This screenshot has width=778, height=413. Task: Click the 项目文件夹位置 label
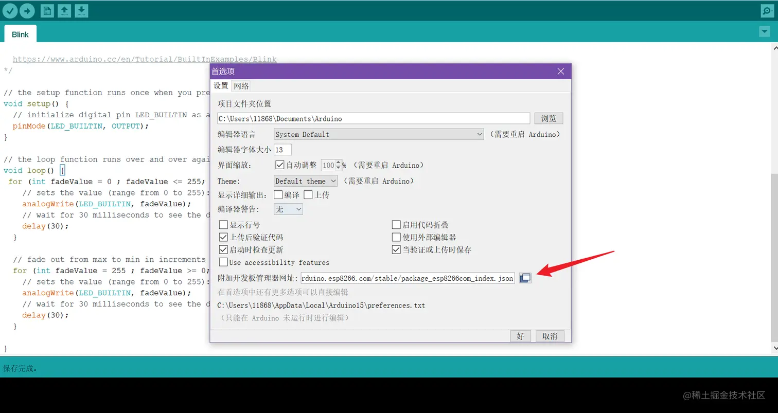[244, 104]
